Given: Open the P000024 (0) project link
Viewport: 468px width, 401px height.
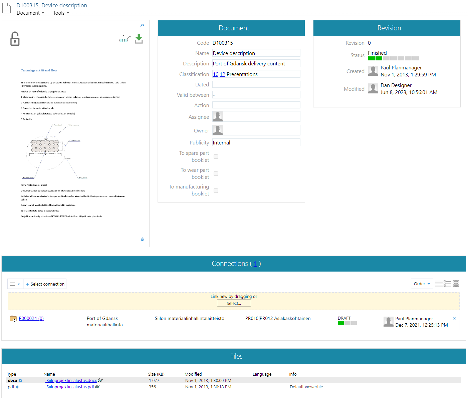Looking at the screenshot, I should coord(31,319).
